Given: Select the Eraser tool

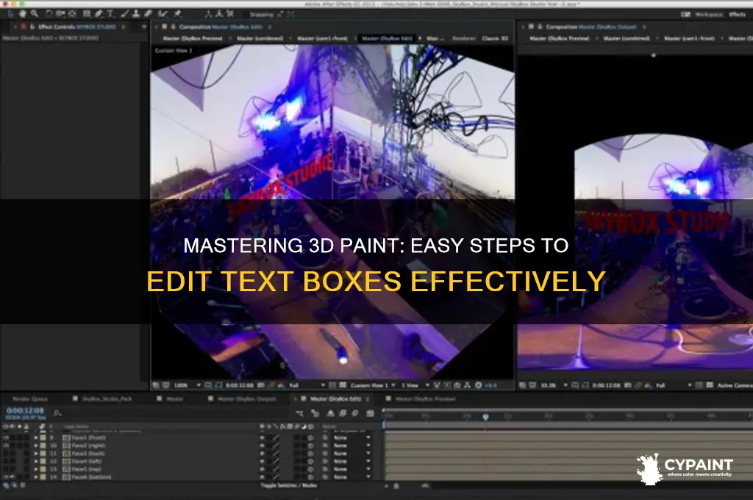Looking at the screenshot, I should tap(149, 14).
